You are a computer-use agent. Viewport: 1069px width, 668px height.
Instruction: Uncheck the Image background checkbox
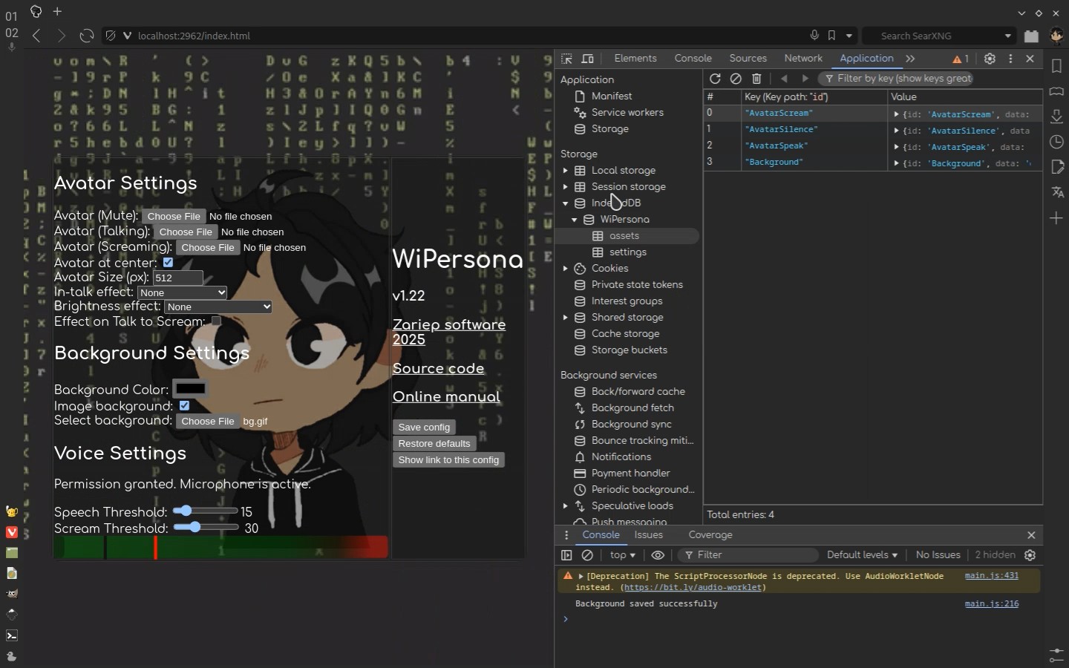coord(184,406)
